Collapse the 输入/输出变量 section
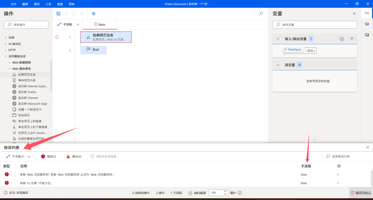The height and width of the screenshot is (200, 373). (278, 39)
